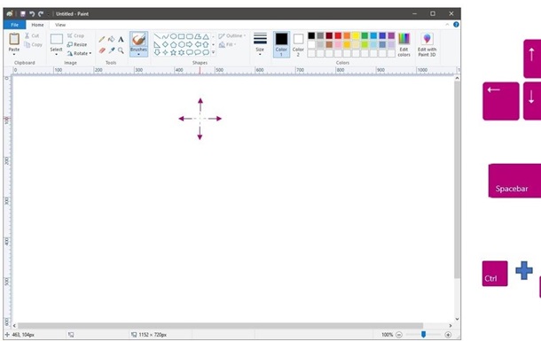Open the Select dropdown arrow

pos(56,54)
